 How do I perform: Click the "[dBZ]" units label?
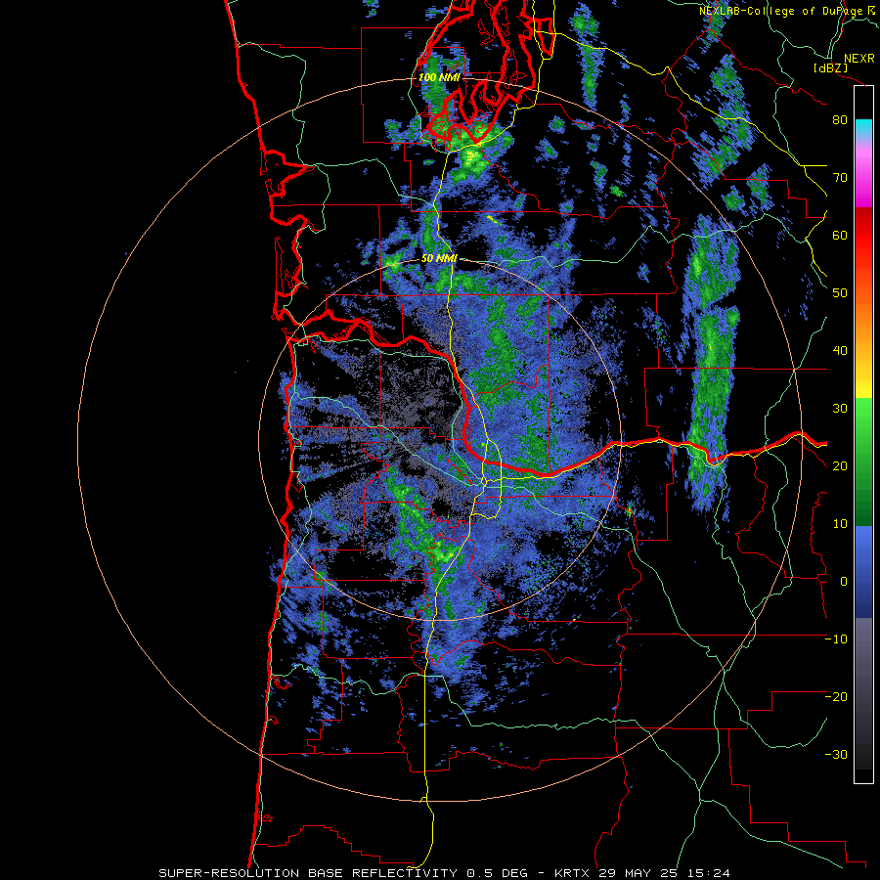(x=830, y=68)
